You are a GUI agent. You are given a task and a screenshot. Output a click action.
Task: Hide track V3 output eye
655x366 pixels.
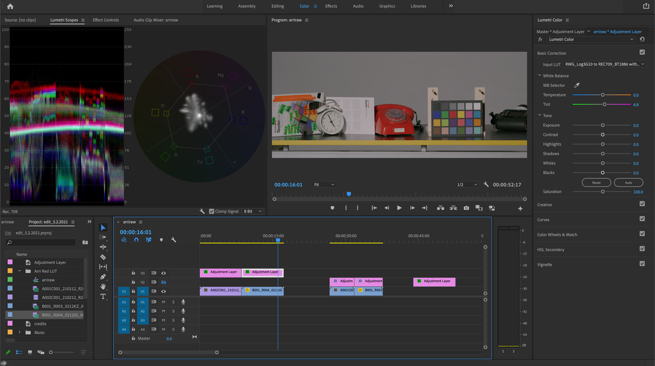tap(164, 273)
